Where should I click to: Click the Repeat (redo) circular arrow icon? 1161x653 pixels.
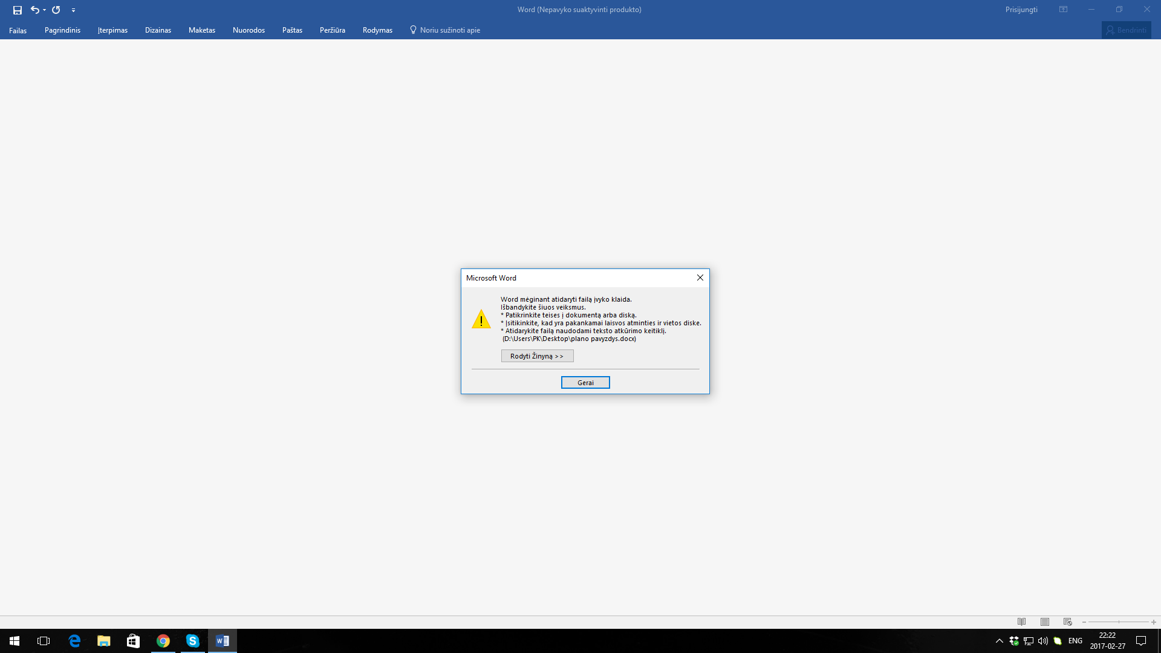tap(56, 10)
